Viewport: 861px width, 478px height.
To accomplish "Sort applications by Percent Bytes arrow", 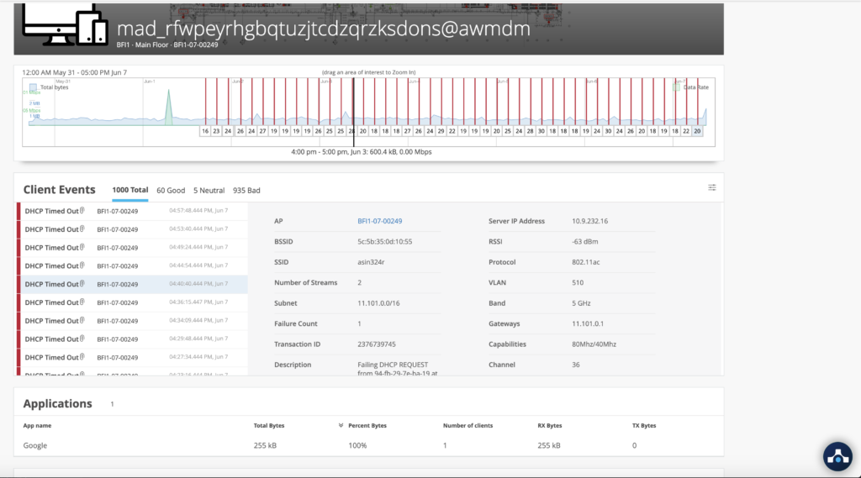I will tap(341, 426).
